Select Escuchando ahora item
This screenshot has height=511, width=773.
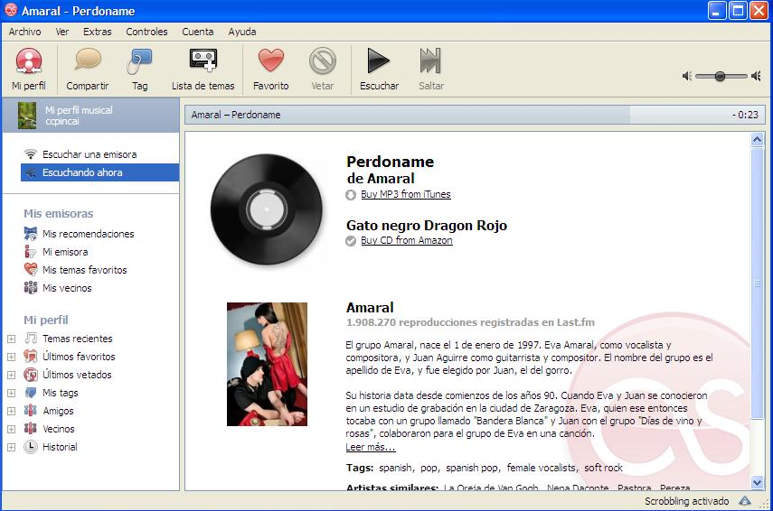click(x=99, y=172)
